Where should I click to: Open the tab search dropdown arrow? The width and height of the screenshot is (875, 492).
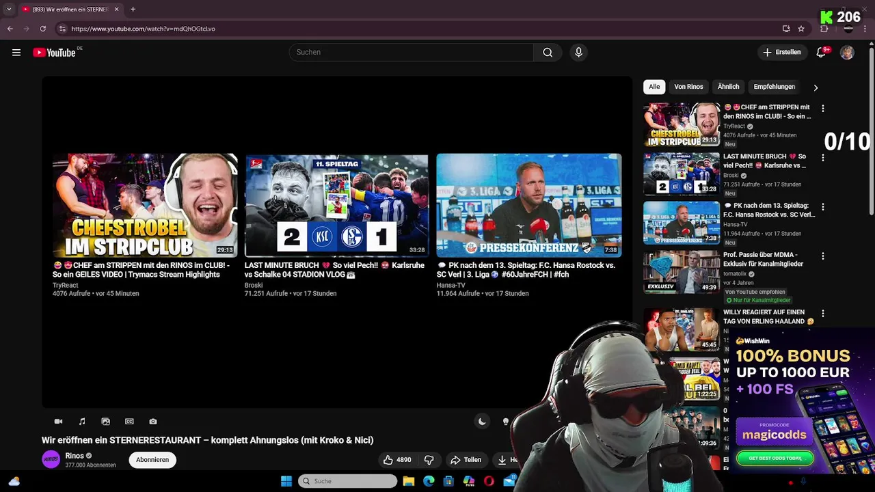coord(9,9)
